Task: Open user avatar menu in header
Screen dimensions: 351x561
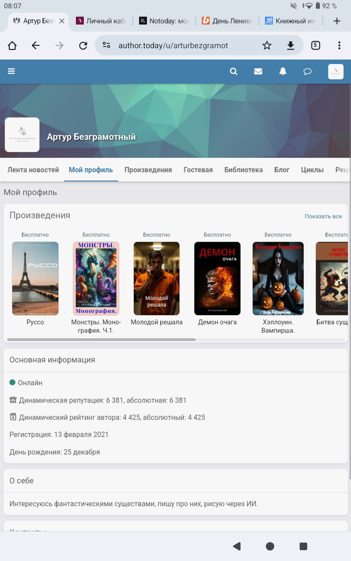Action: [x=336, y=72]
